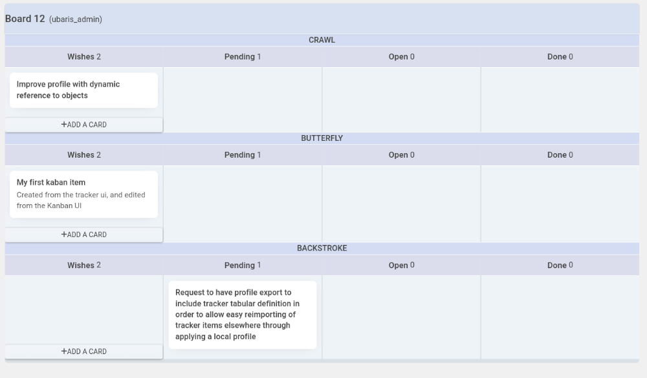Viewport: 647px width, 378px height.
Task: Select the BUTTERFLY swimlane header
Action: pos(322,138)
